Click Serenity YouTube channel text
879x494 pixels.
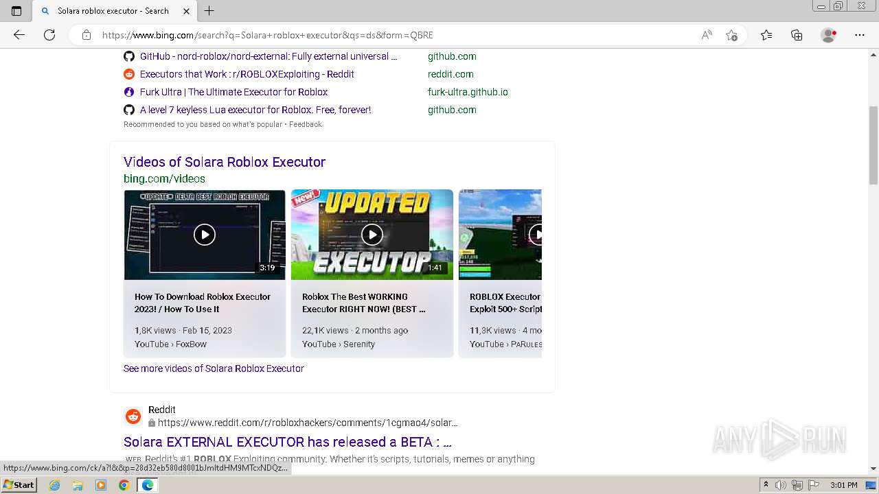(x=359, y=344)
